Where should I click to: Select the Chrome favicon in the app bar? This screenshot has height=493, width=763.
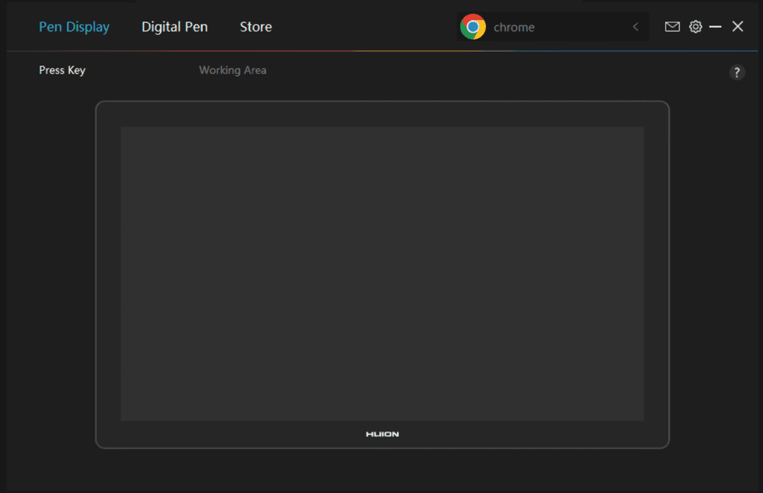474,26
